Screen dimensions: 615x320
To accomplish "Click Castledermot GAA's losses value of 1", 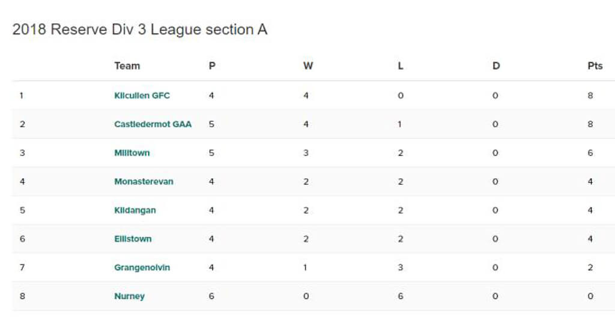I will (x=399, y=124).
